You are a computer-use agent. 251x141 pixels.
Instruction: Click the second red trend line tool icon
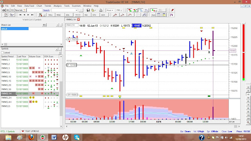[122, 15]
